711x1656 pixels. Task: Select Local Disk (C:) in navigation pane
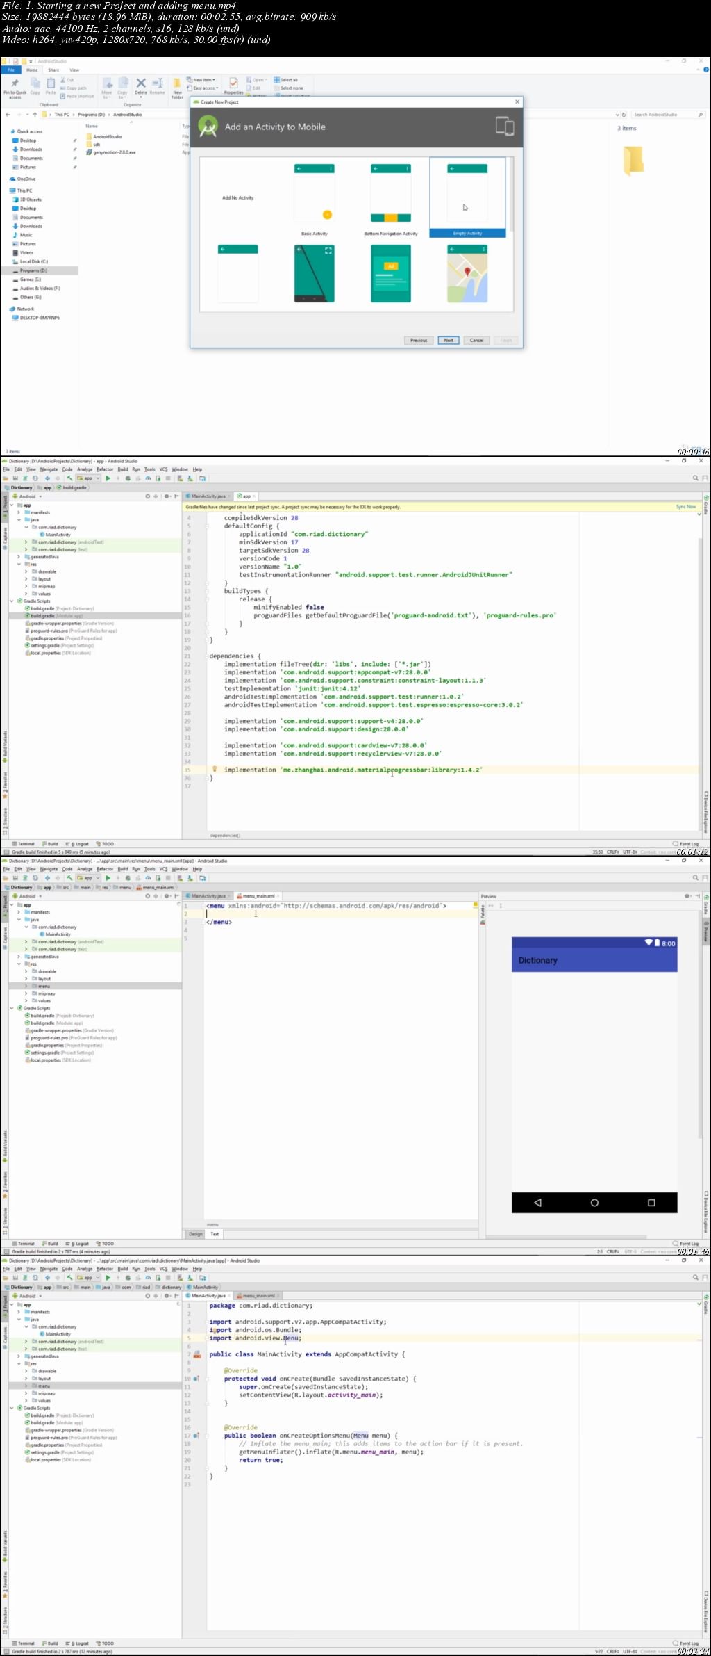33,261
